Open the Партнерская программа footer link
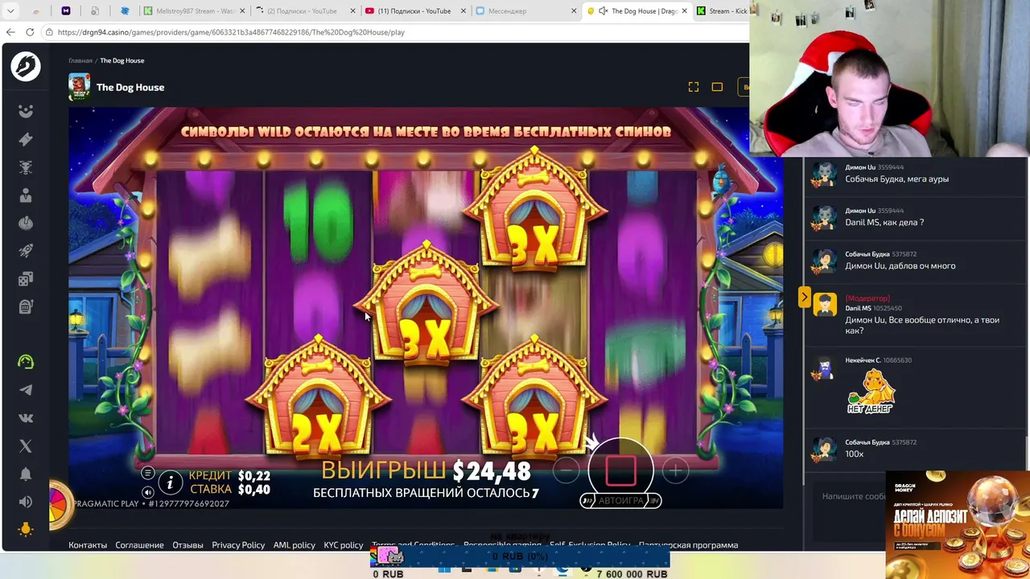The image size is (1030, 579). click(x=688, y=545)
